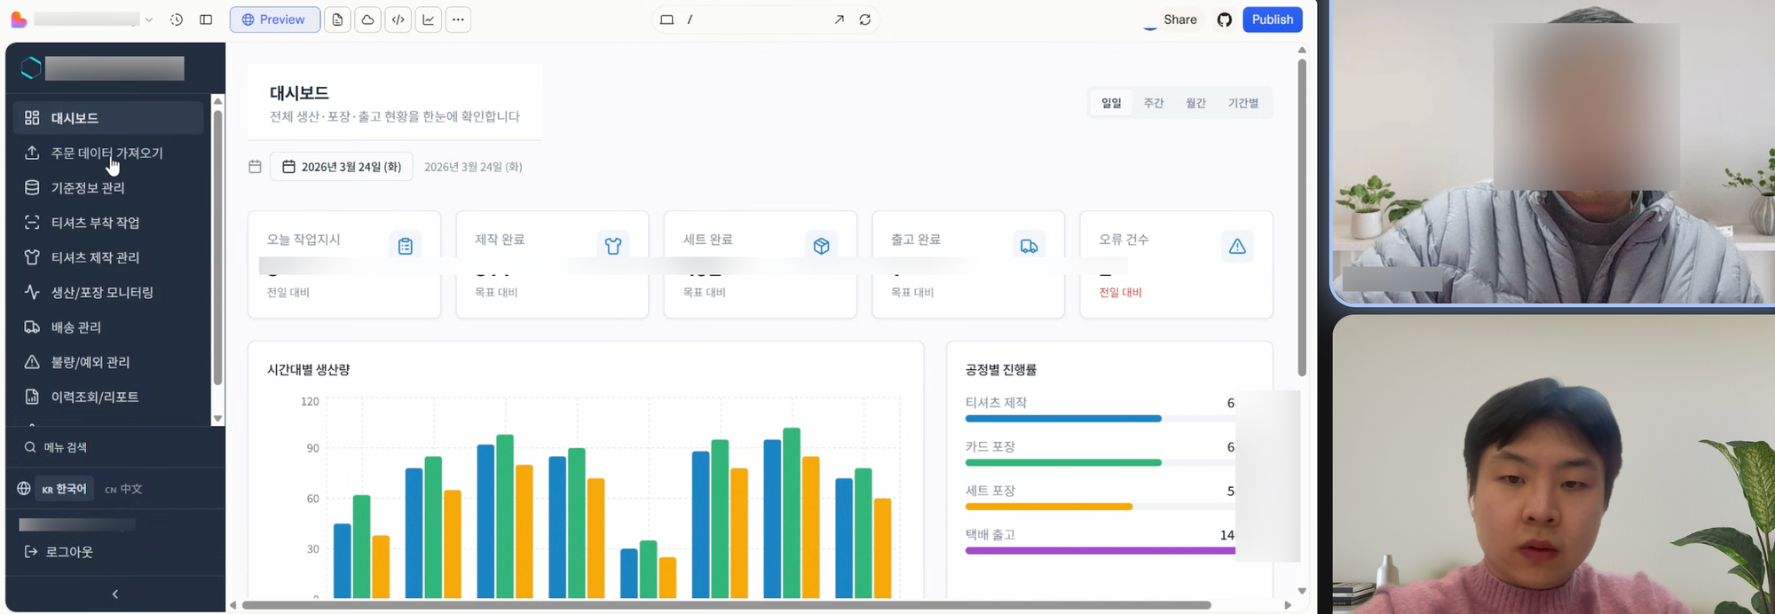
Task: Toggle the sidebar panel layout icon
Action: (206, 20)
